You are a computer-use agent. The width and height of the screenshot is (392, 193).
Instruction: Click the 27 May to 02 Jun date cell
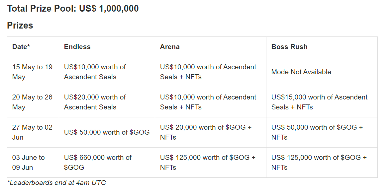click(x=32, y=132)
